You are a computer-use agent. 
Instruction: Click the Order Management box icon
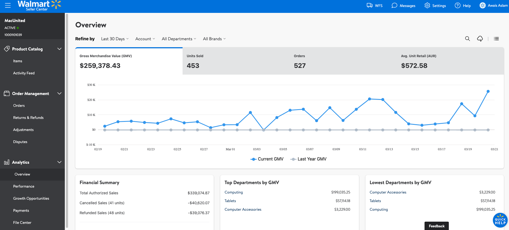(x=7, y=93)
